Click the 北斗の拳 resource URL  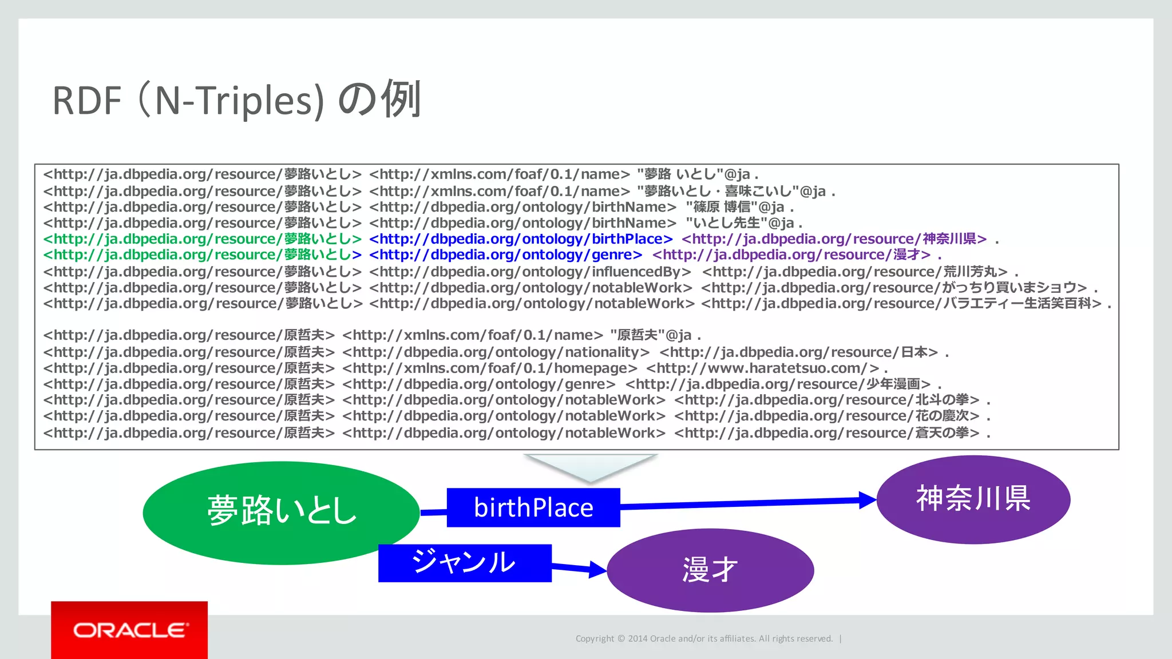[x=826, y=400]
